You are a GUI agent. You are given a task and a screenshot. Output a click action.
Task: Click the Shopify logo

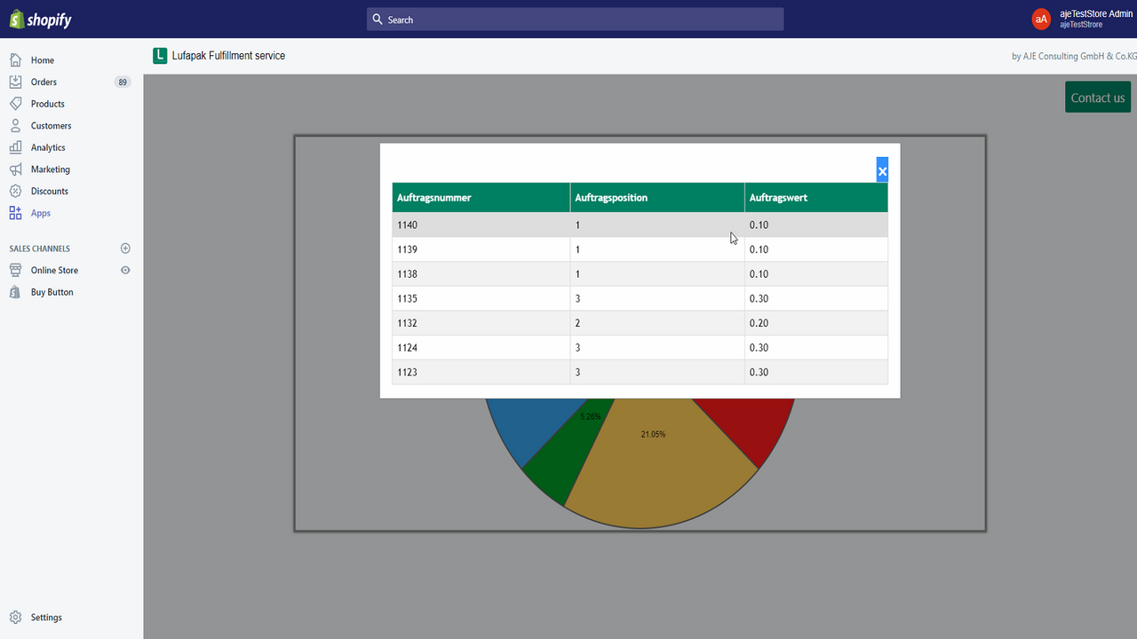(40, 19)
